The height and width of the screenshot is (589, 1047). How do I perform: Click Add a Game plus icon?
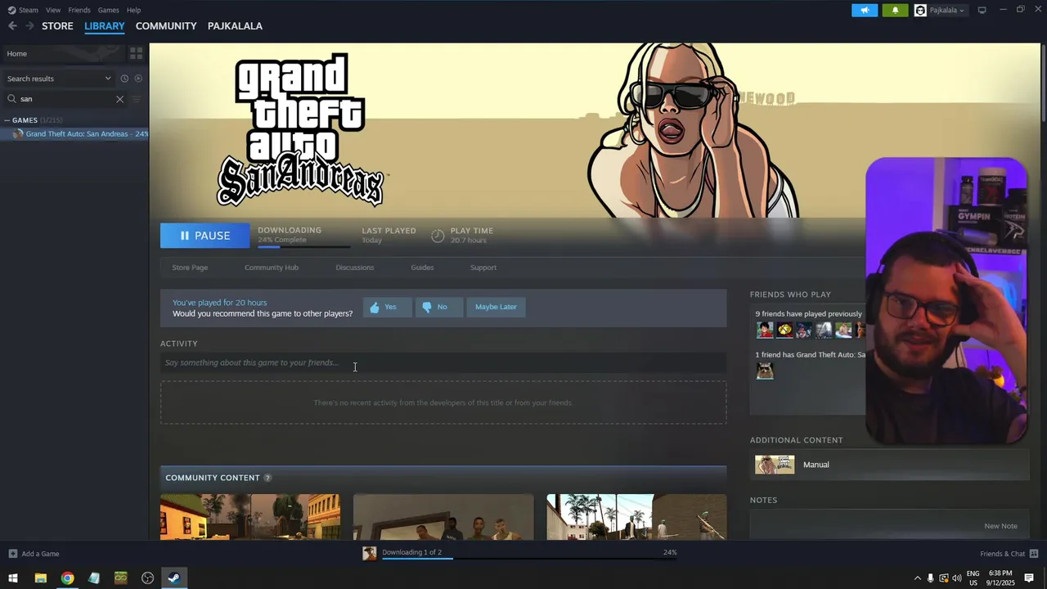pos(12,554)
